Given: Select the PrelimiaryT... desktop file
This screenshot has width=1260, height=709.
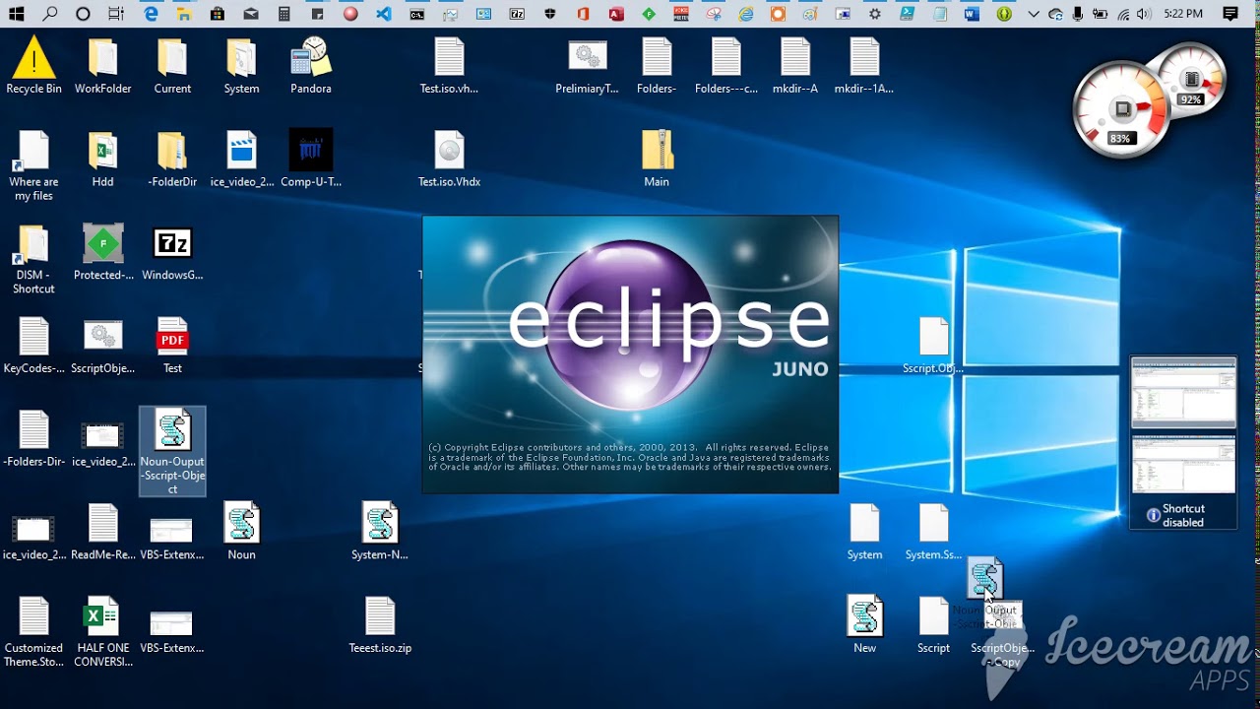Looking at the screenshot, I should pos(588,65).
